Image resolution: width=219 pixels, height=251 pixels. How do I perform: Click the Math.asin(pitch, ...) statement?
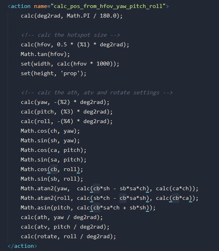(x=88, y=208)
